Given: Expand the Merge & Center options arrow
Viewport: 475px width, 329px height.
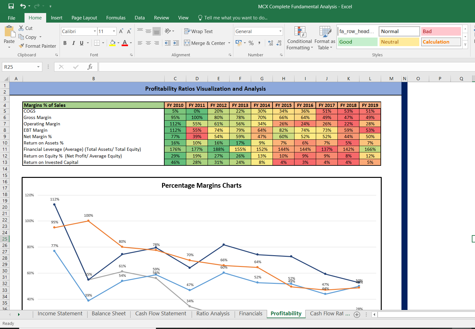Looking at the screenshot, I should pos(229,43).
